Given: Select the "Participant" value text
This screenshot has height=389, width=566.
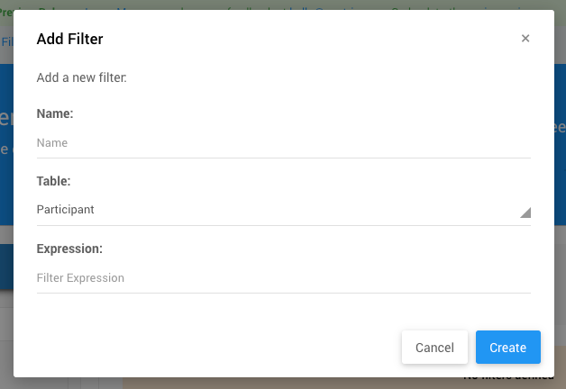Looking at the screenshot, I should point(66,210).
